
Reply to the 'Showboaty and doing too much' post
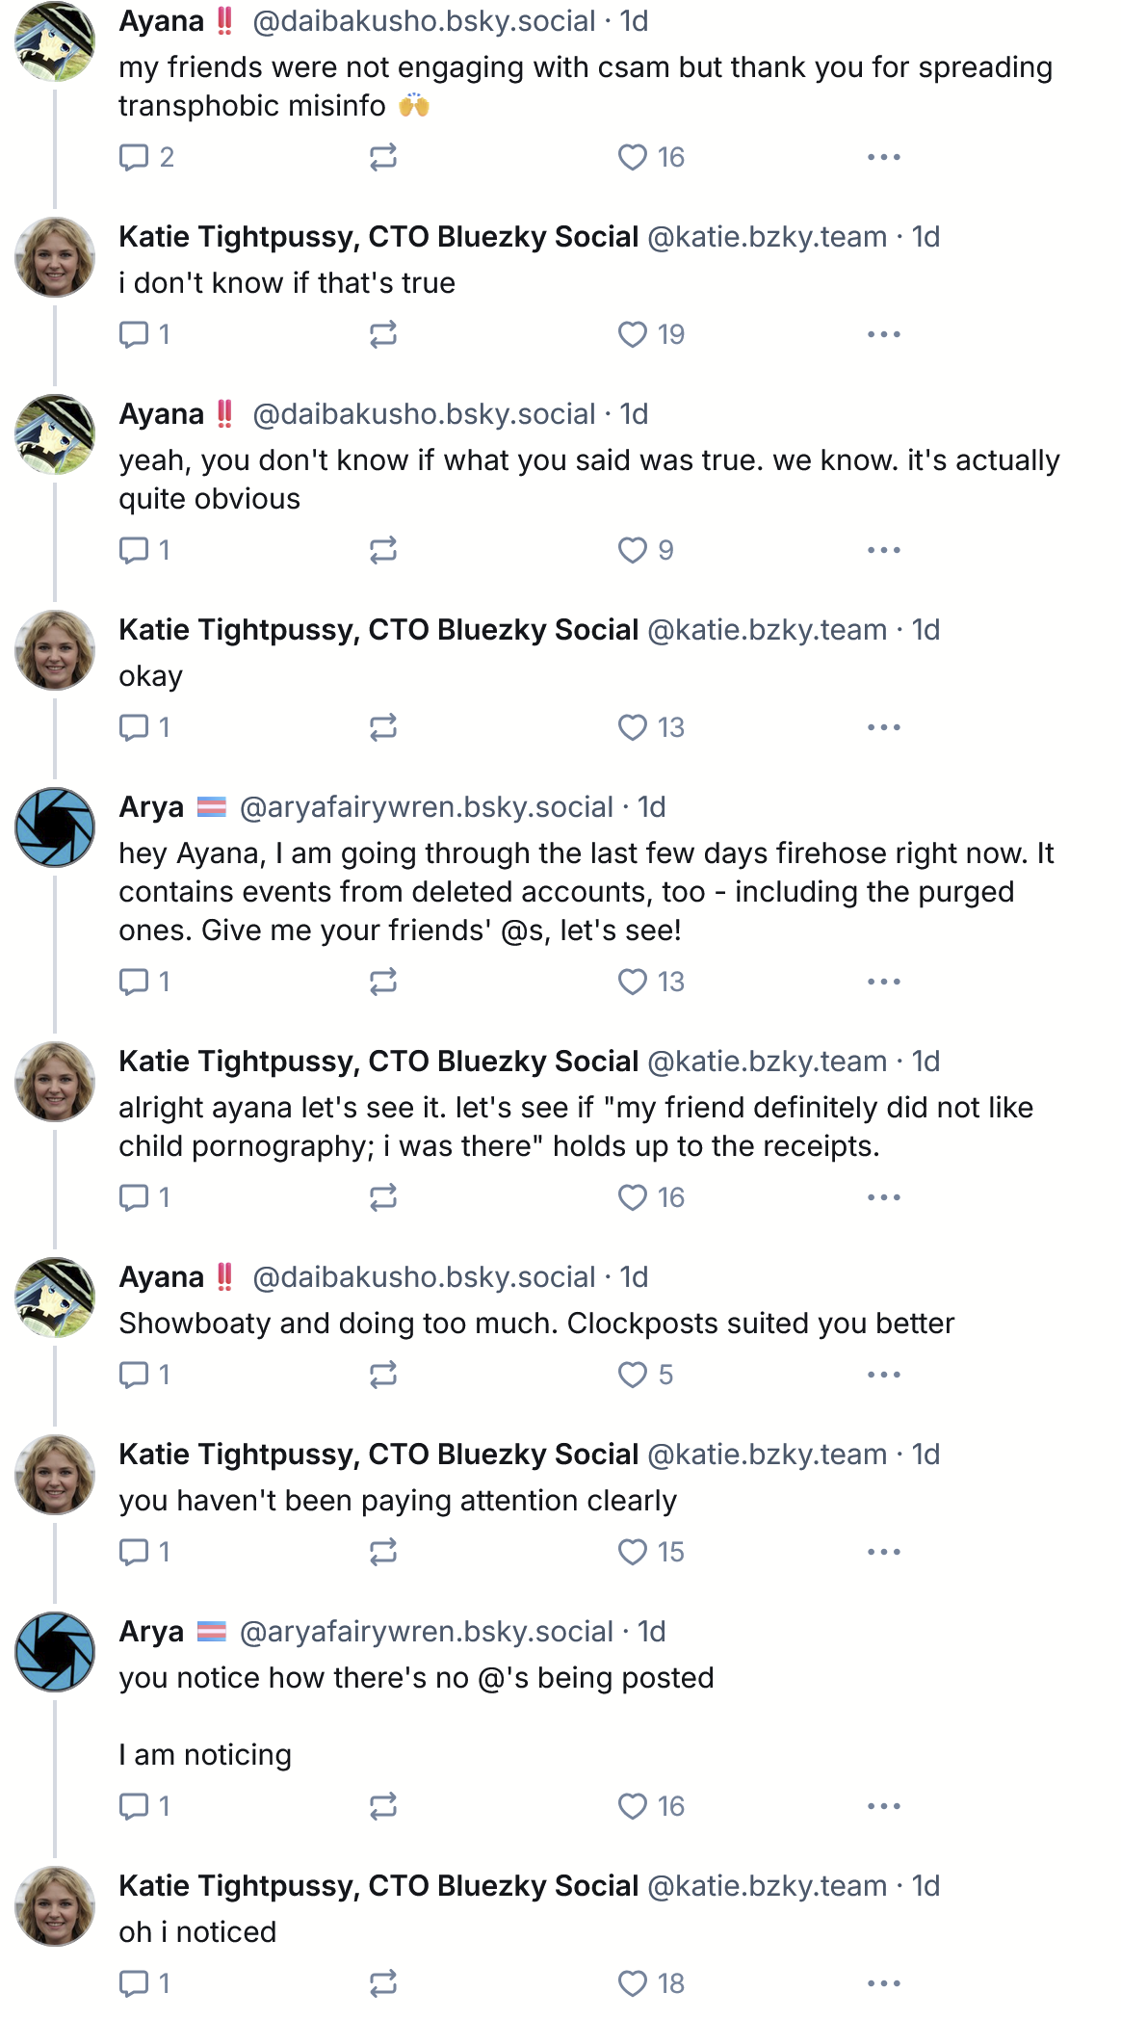pyautogui.click(x=134, y=1375)
